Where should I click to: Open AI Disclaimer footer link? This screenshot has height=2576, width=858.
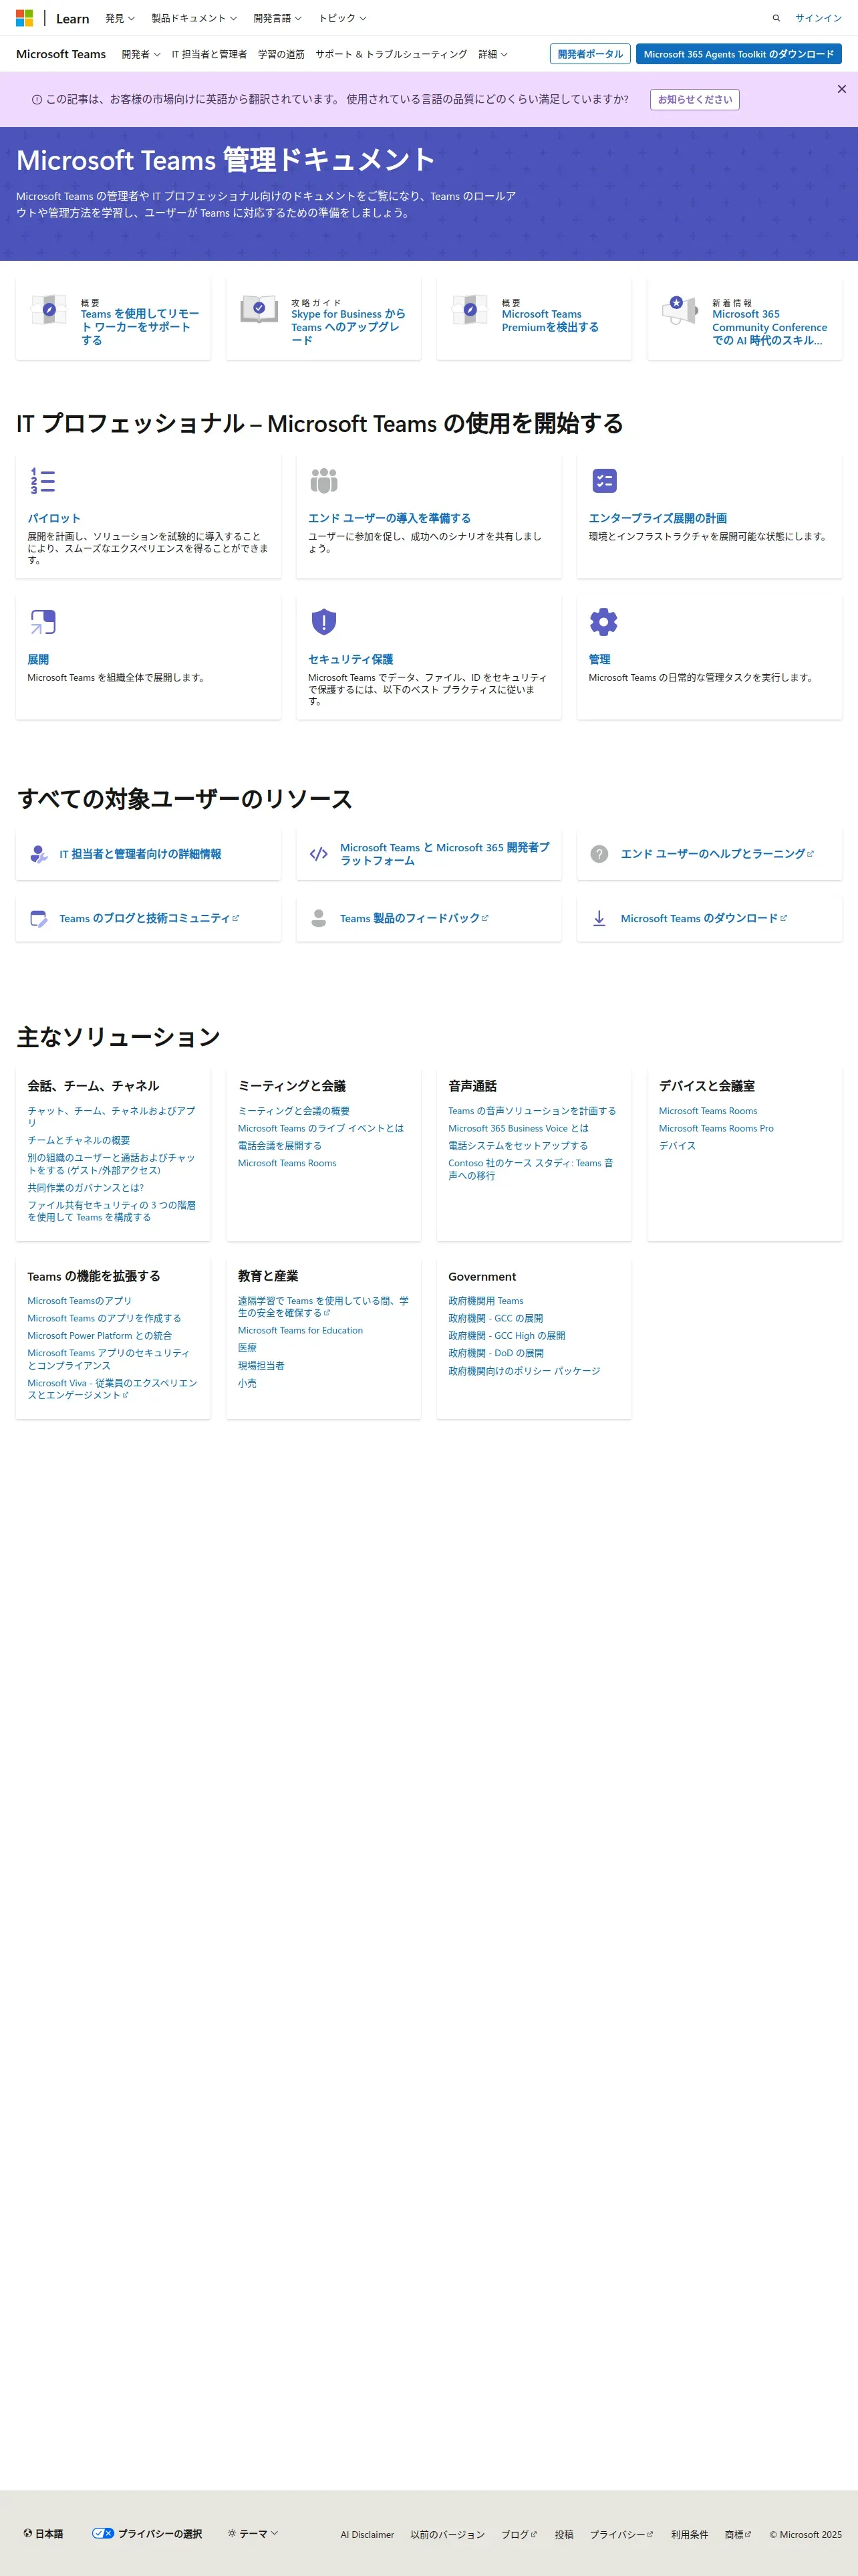point(367,2535)
